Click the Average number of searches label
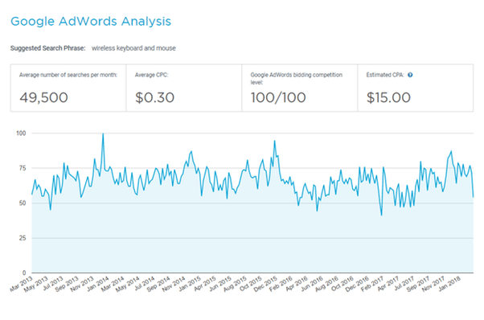The height and width of the screenshot is (320, 484). click(68, 75)
